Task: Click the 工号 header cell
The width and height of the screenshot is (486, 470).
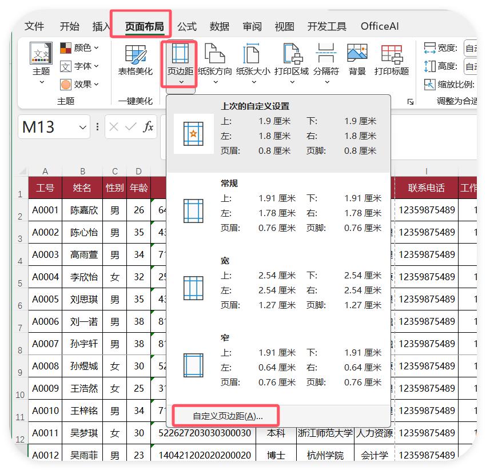Action: pyautogui.click(x=45, y=188)
